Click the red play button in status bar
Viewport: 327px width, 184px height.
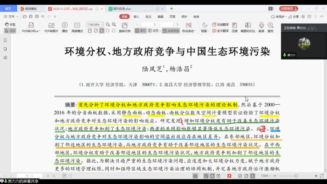coord(229,176)
